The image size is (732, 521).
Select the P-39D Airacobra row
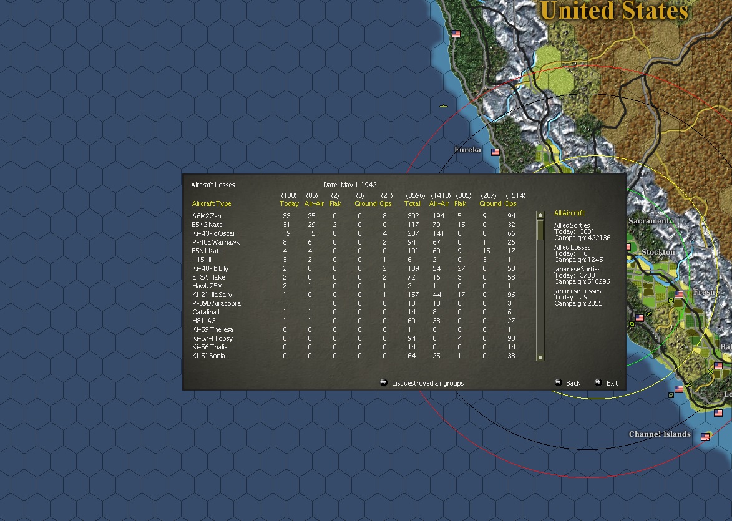point(354,303)
